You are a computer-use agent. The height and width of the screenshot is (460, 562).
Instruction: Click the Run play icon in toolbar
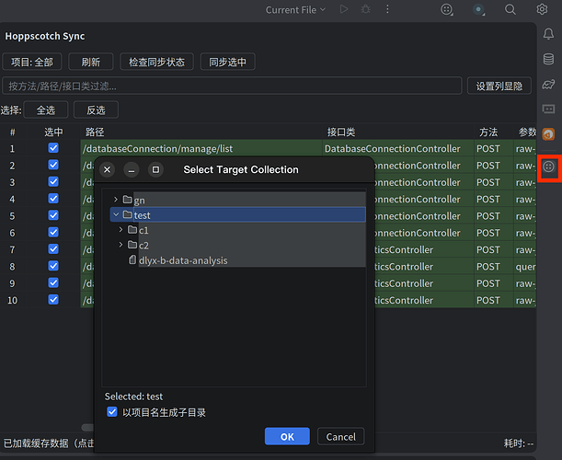tap(344, 9)
